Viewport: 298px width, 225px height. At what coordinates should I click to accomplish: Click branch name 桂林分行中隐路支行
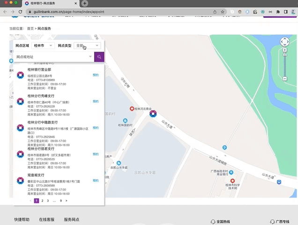click(x=43, y=122)
